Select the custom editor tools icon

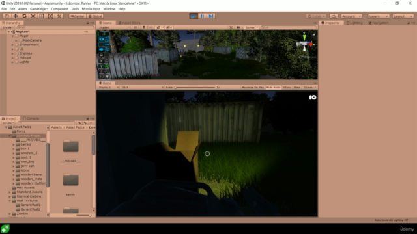pyautogui.click(x=59, y=16)
